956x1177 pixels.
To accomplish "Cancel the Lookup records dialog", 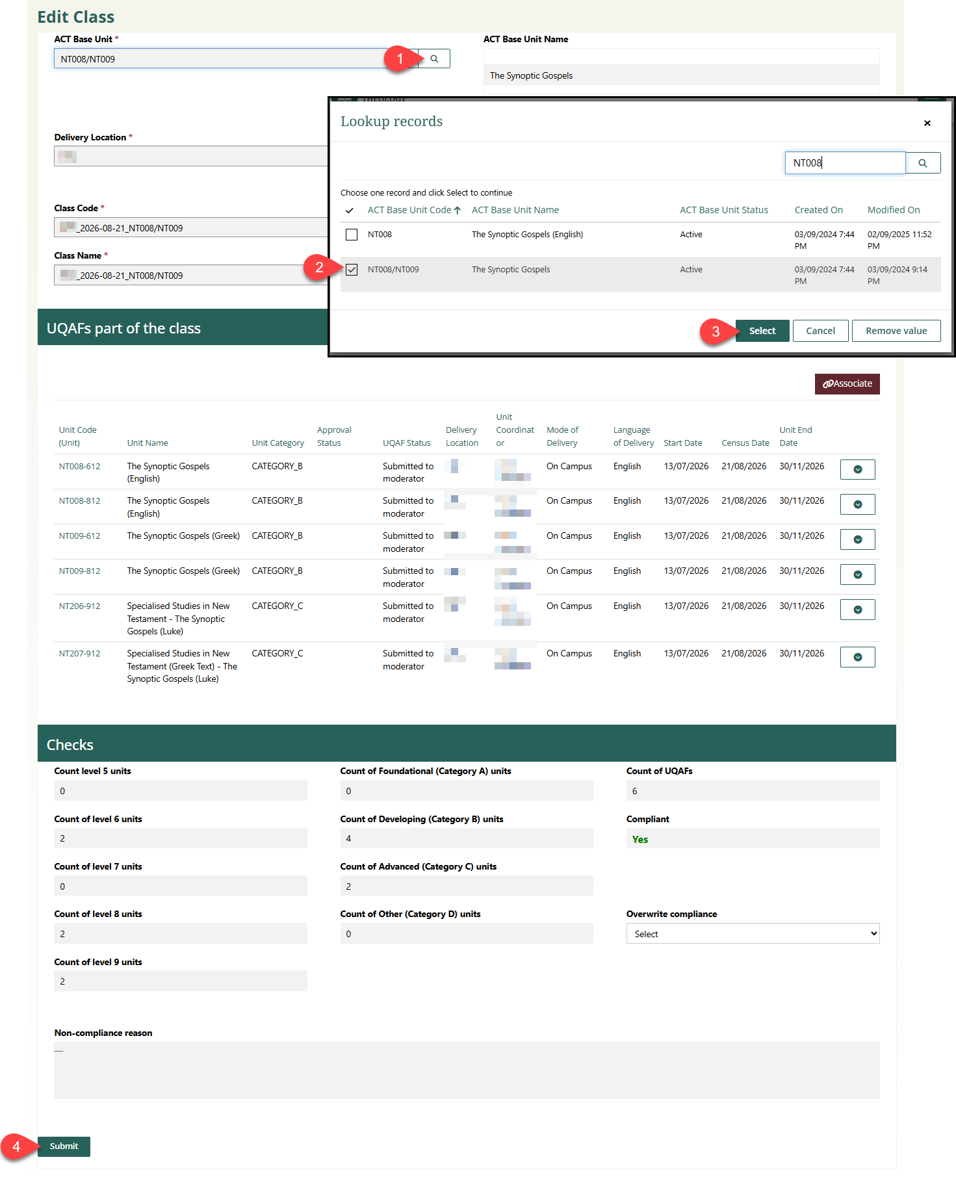I will 821,331.
